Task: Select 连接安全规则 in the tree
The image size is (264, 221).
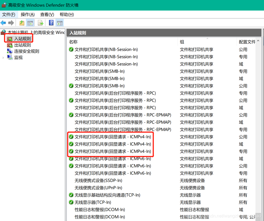Action: tap(27, 51)
